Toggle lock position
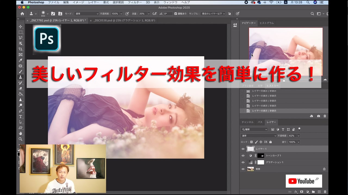The width and height of the screenshot is (348, 195). (261, 142)
